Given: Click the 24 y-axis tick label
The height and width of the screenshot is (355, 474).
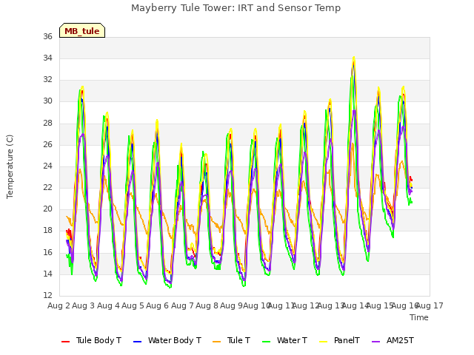Looking at the screenshot, I should 47,166.
